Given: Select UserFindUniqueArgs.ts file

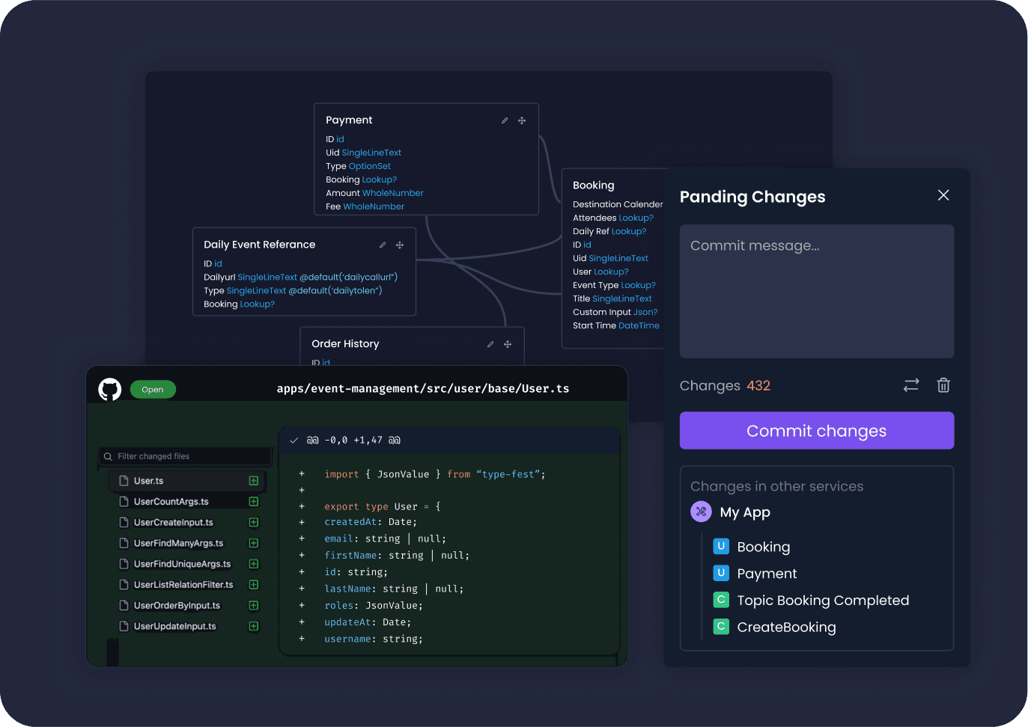Looking at the screenshot, I should tap(183, 564).
